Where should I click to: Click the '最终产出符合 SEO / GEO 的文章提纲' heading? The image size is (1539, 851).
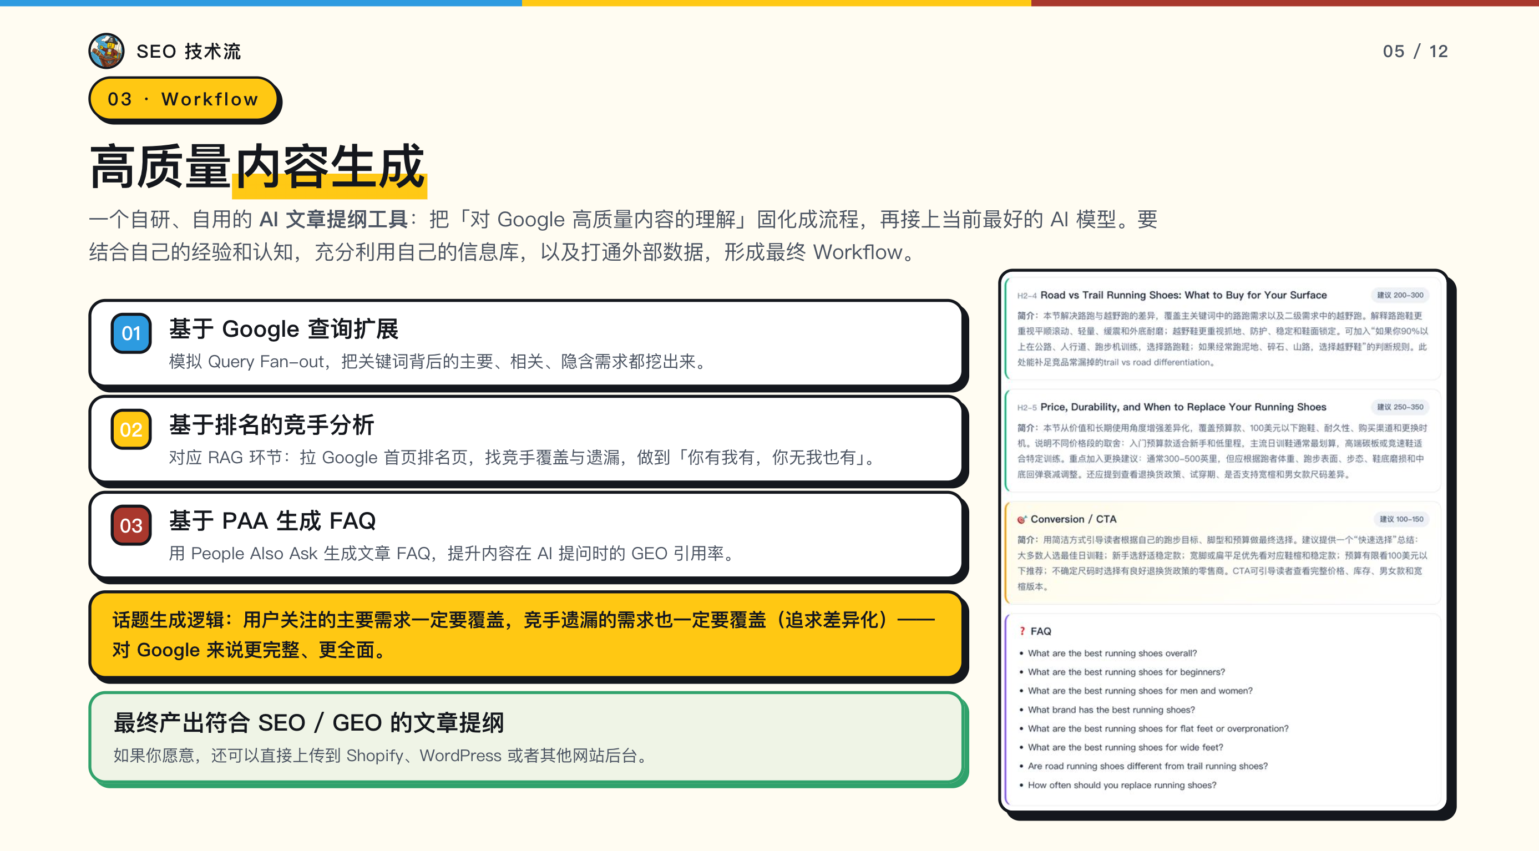click(x=309, y=723)
